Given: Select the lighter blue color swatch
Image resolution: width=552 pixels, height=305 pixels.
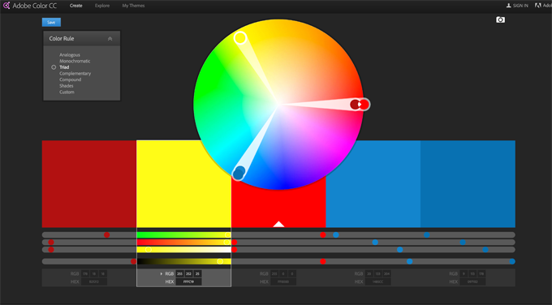Looking at the screenshot, I should tap(373, 184).
